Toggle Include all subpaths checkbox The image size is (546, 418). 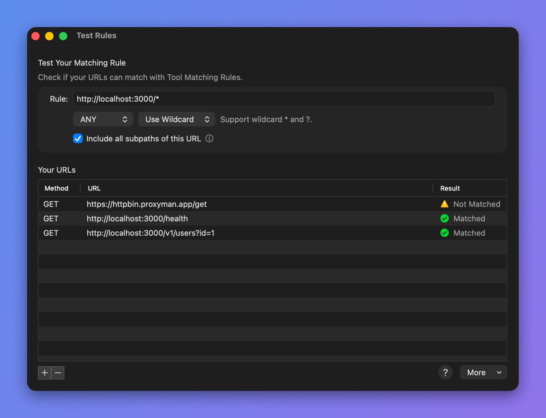click(x=78, y=138)
